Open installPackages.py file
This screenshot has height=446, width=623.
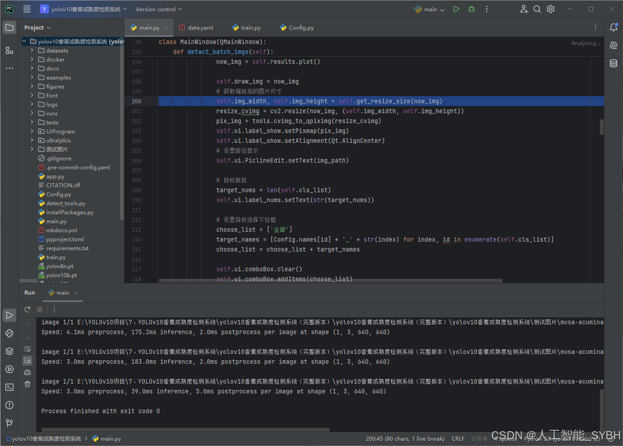[x=70, y=212]
